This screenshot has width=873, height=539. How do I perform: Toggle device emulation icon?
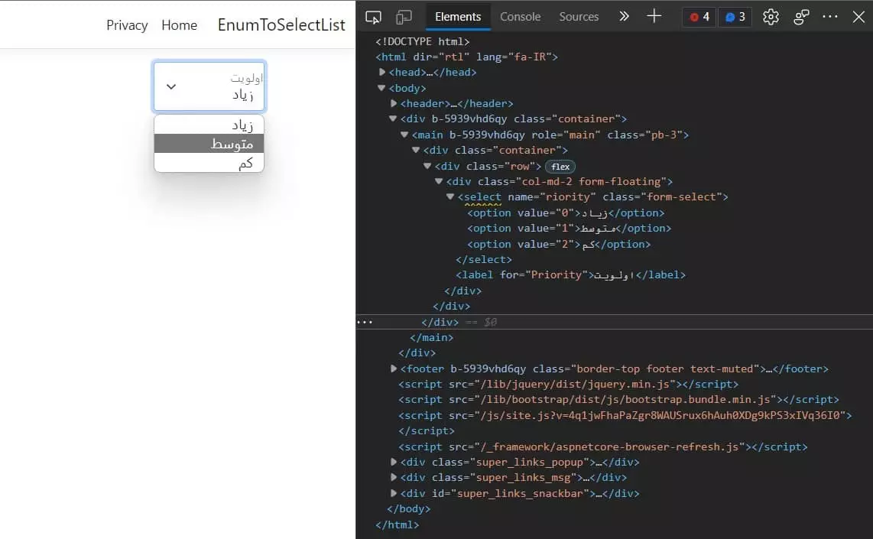pyautogui.click(x=404, y=18)
